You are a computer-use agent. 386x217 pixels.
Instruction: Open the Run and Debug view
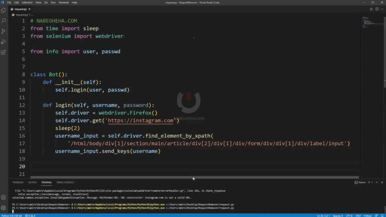tap(3, 42)
